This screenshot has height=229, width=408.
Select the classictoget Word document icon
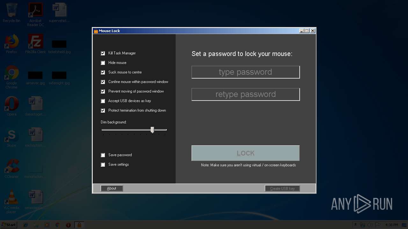tap(35, 107)
